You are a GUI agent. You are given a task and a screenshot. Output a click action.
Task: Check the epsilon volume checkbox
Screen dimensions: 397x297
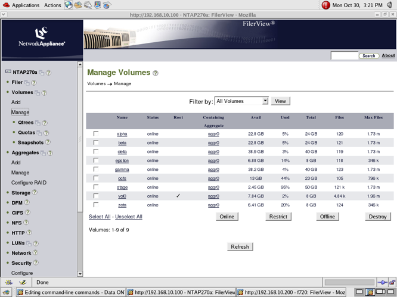tap(96, 160)
